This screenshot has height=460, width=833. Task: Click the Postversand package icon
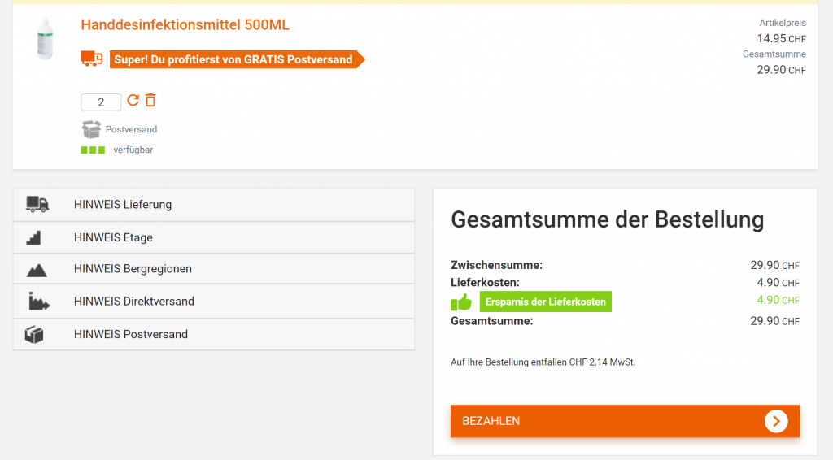[x=92, y=129]
